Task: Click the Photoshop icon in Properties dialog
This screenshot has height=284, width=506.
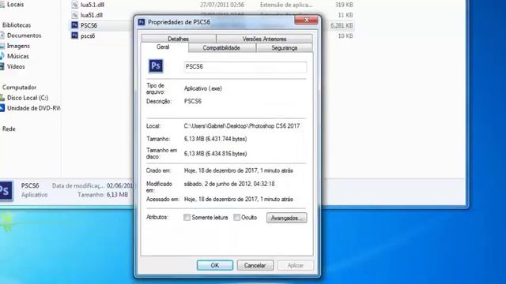Action: click(156, 66)
